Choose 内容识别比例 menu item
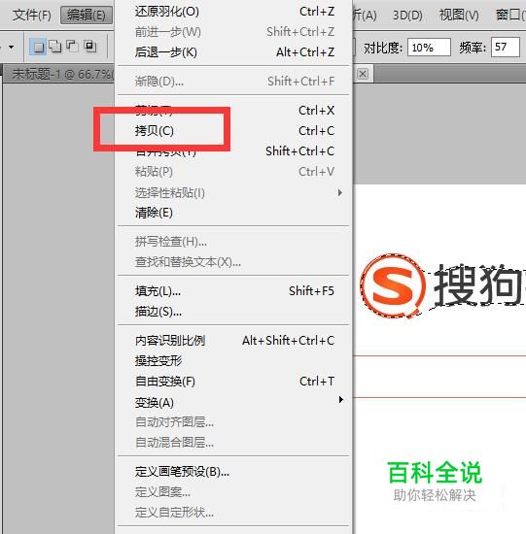This screenshot has width=526, height=534. [233, 341]
